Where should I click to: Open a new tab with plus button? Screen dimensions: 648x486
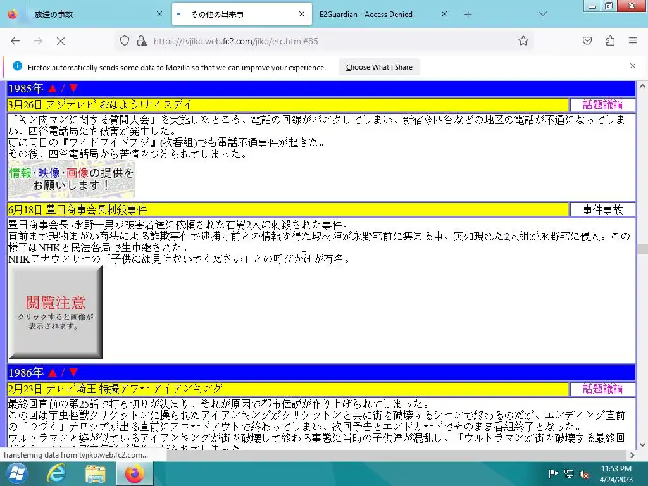tap(468, 15)
